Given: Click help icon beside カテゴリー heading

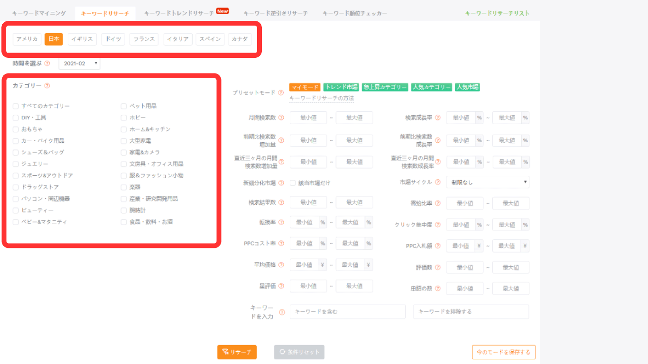Looking at the screenshot, I should [x=47, y=86].
